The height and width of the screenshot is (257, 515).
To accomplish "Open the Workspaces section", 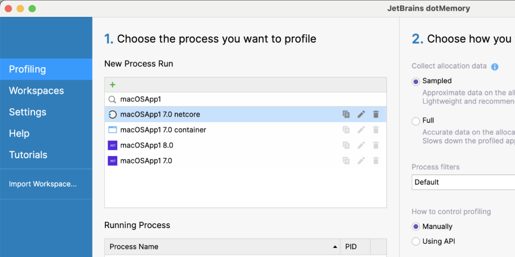I will 36,91.
